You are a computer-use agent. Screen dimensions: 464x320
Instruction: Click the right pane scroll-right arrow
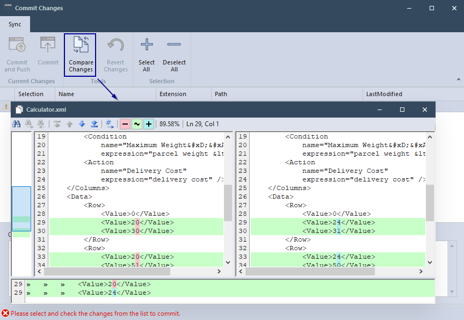point(421,271)
